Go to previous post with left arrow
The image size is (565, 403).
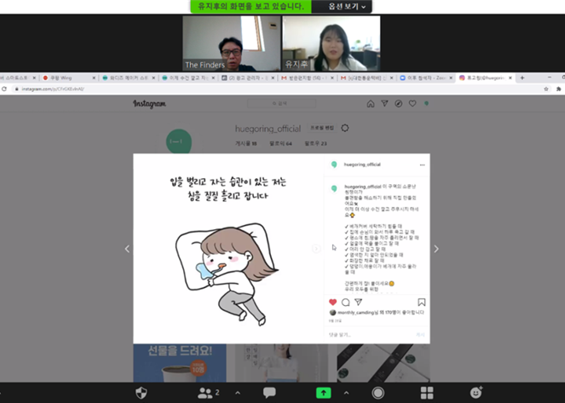tap(127, 249)
